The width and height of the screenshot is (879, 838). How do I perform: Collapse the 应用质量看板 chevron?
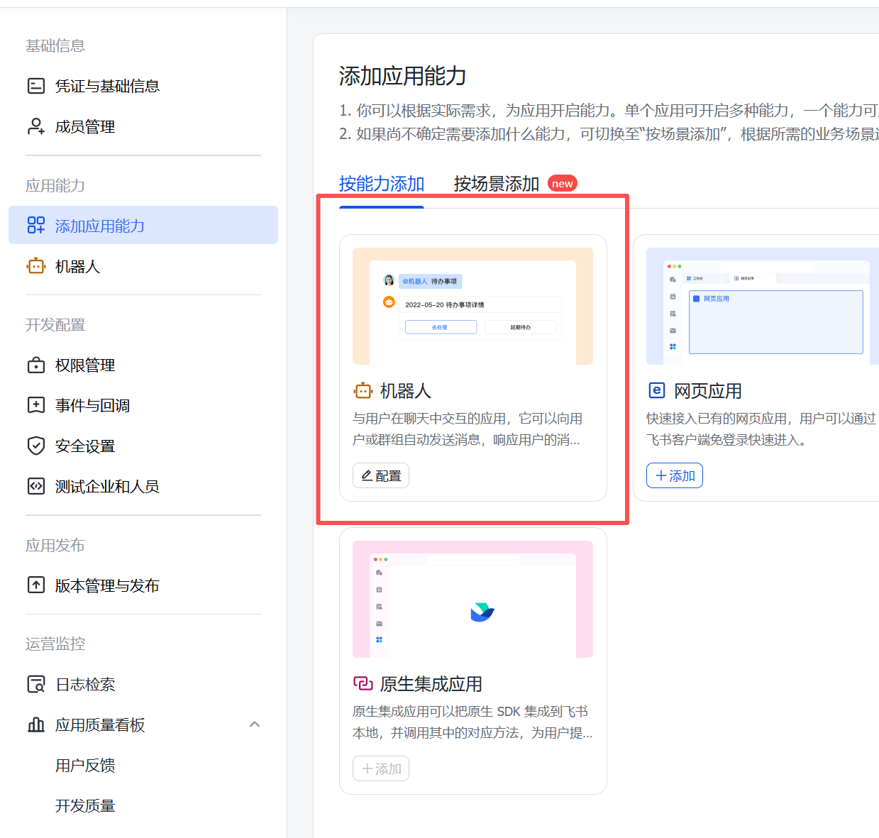[x=255, y=724]
